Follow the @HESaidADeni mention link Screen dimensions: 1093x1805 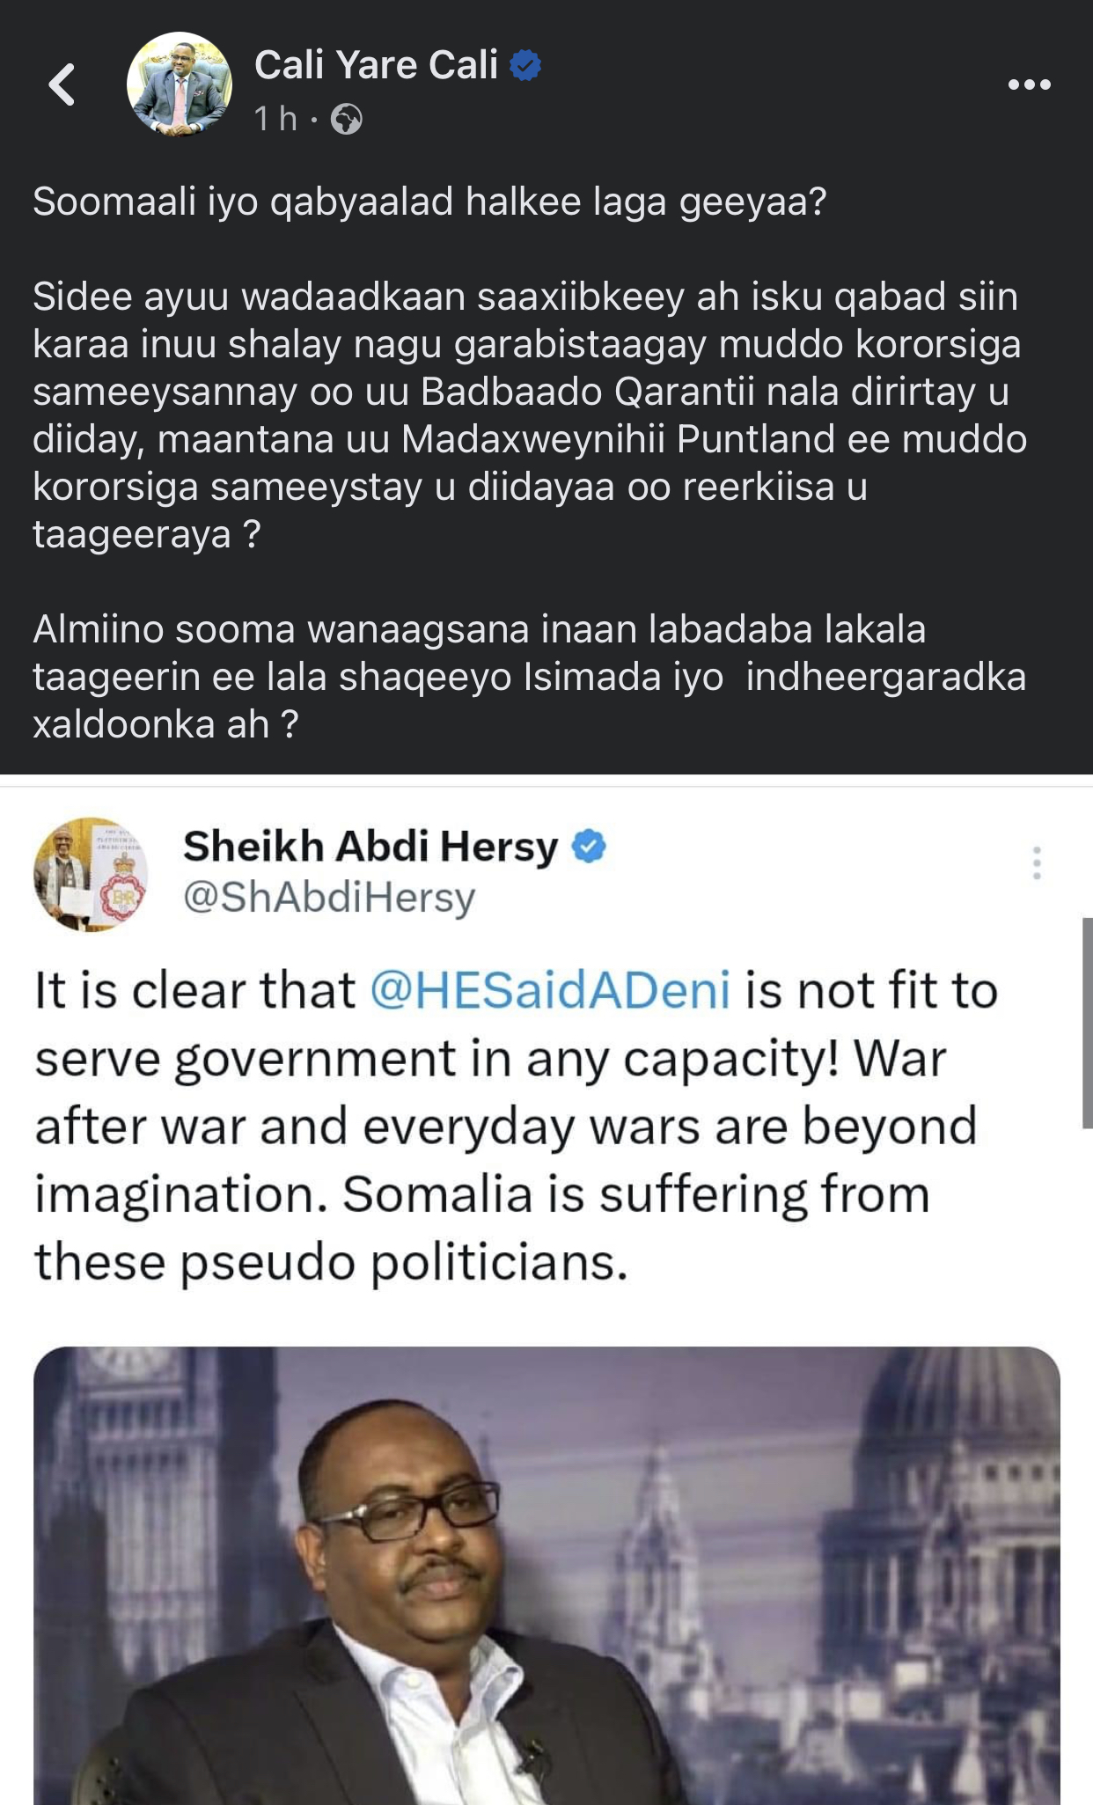(x=551, y=991)
